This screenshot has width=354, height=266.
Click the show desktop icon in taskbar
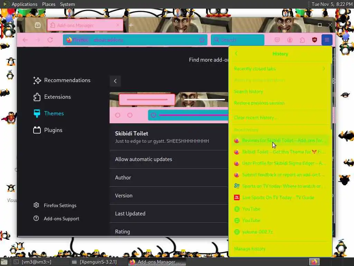click(4, 262)
